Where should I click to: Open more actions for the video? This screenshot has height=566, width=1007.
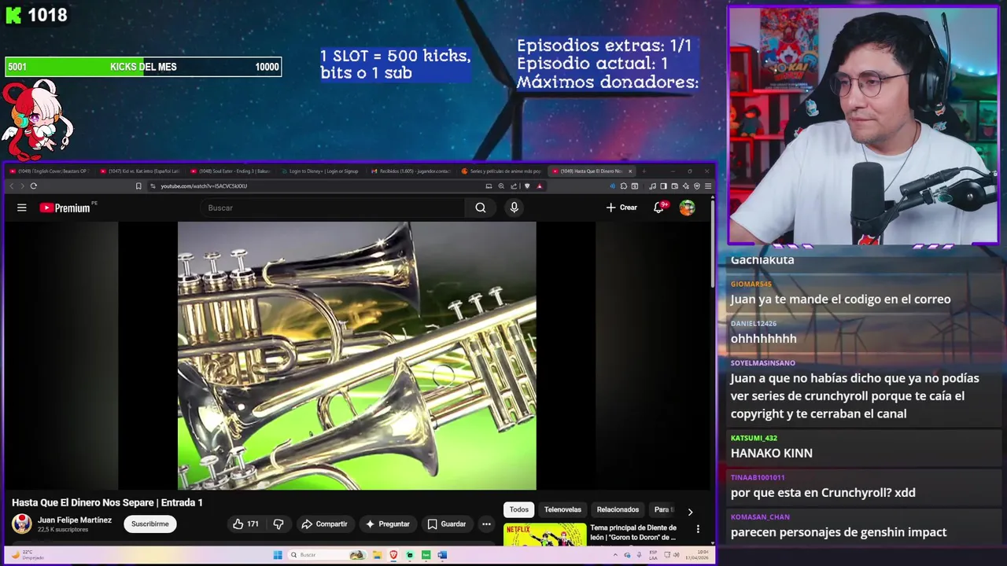click(486, 524)
